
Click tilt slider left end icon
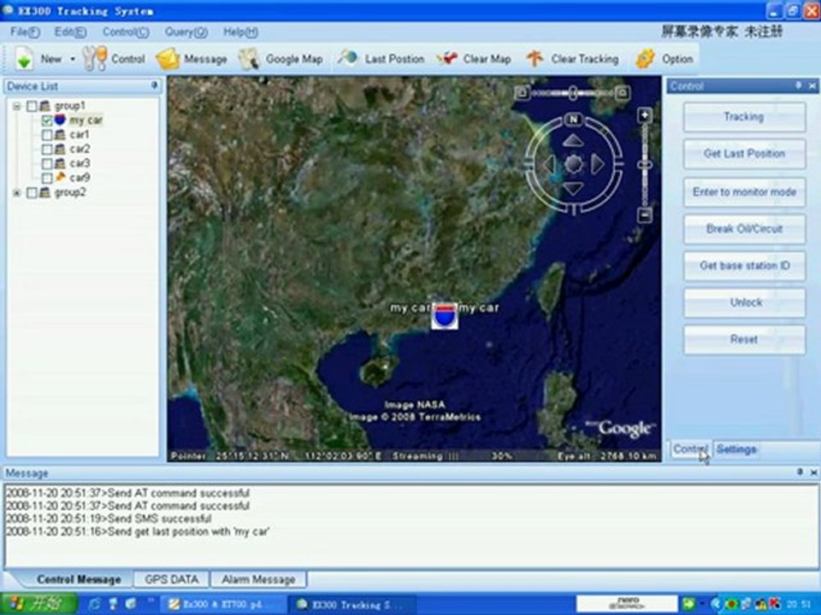click(x=522, y=93)
